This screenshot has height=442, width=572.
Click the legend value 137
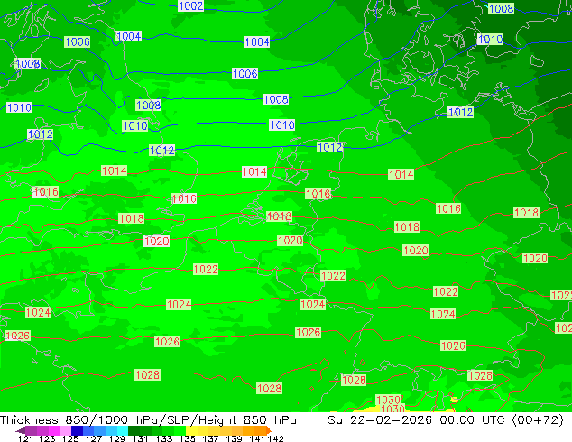(210, 438)
